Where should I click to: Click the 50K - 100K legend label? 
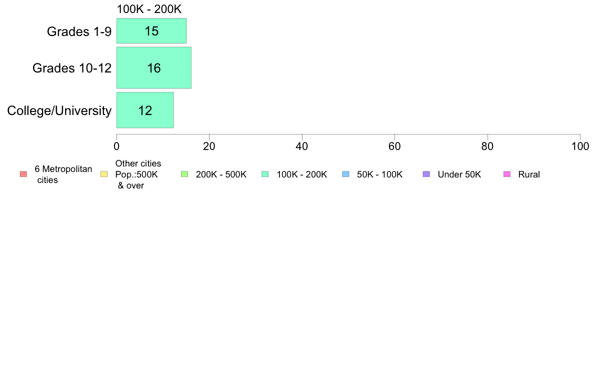[379, 174]
